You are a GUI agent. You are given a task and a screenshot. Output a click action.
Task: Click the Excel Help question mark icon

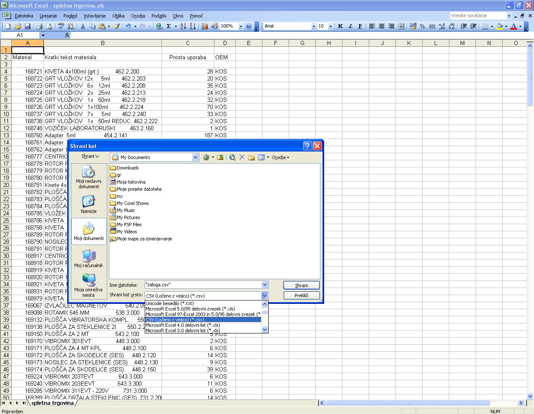click(249, 26)
